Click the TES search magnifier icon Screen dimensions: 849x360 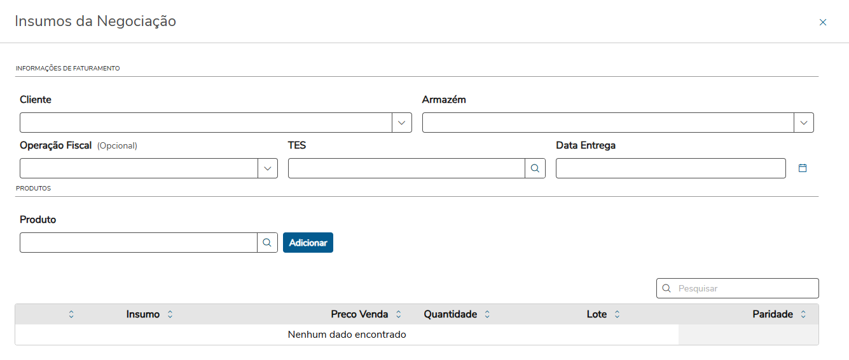pos(535,168)
